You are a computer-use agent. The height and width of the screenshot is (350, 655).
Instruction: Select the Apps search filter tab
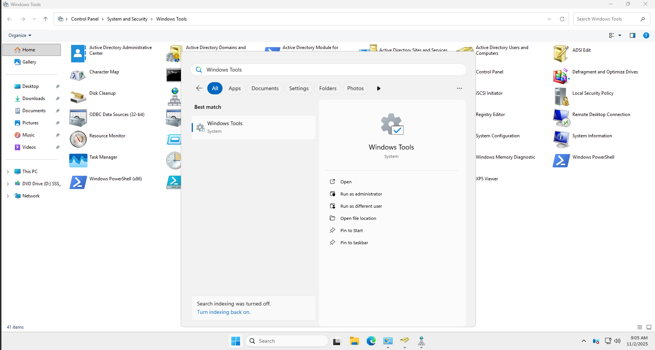coord(235,88)
